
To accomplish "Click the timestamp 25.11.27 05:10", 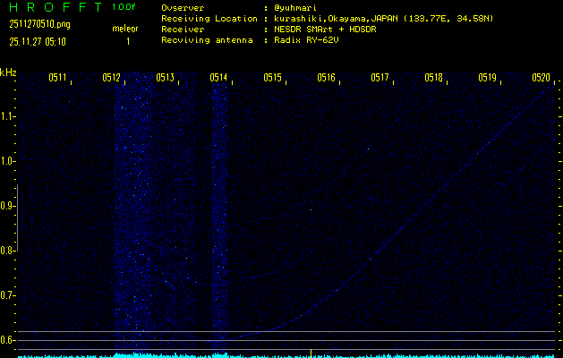I will pos(38,42).
